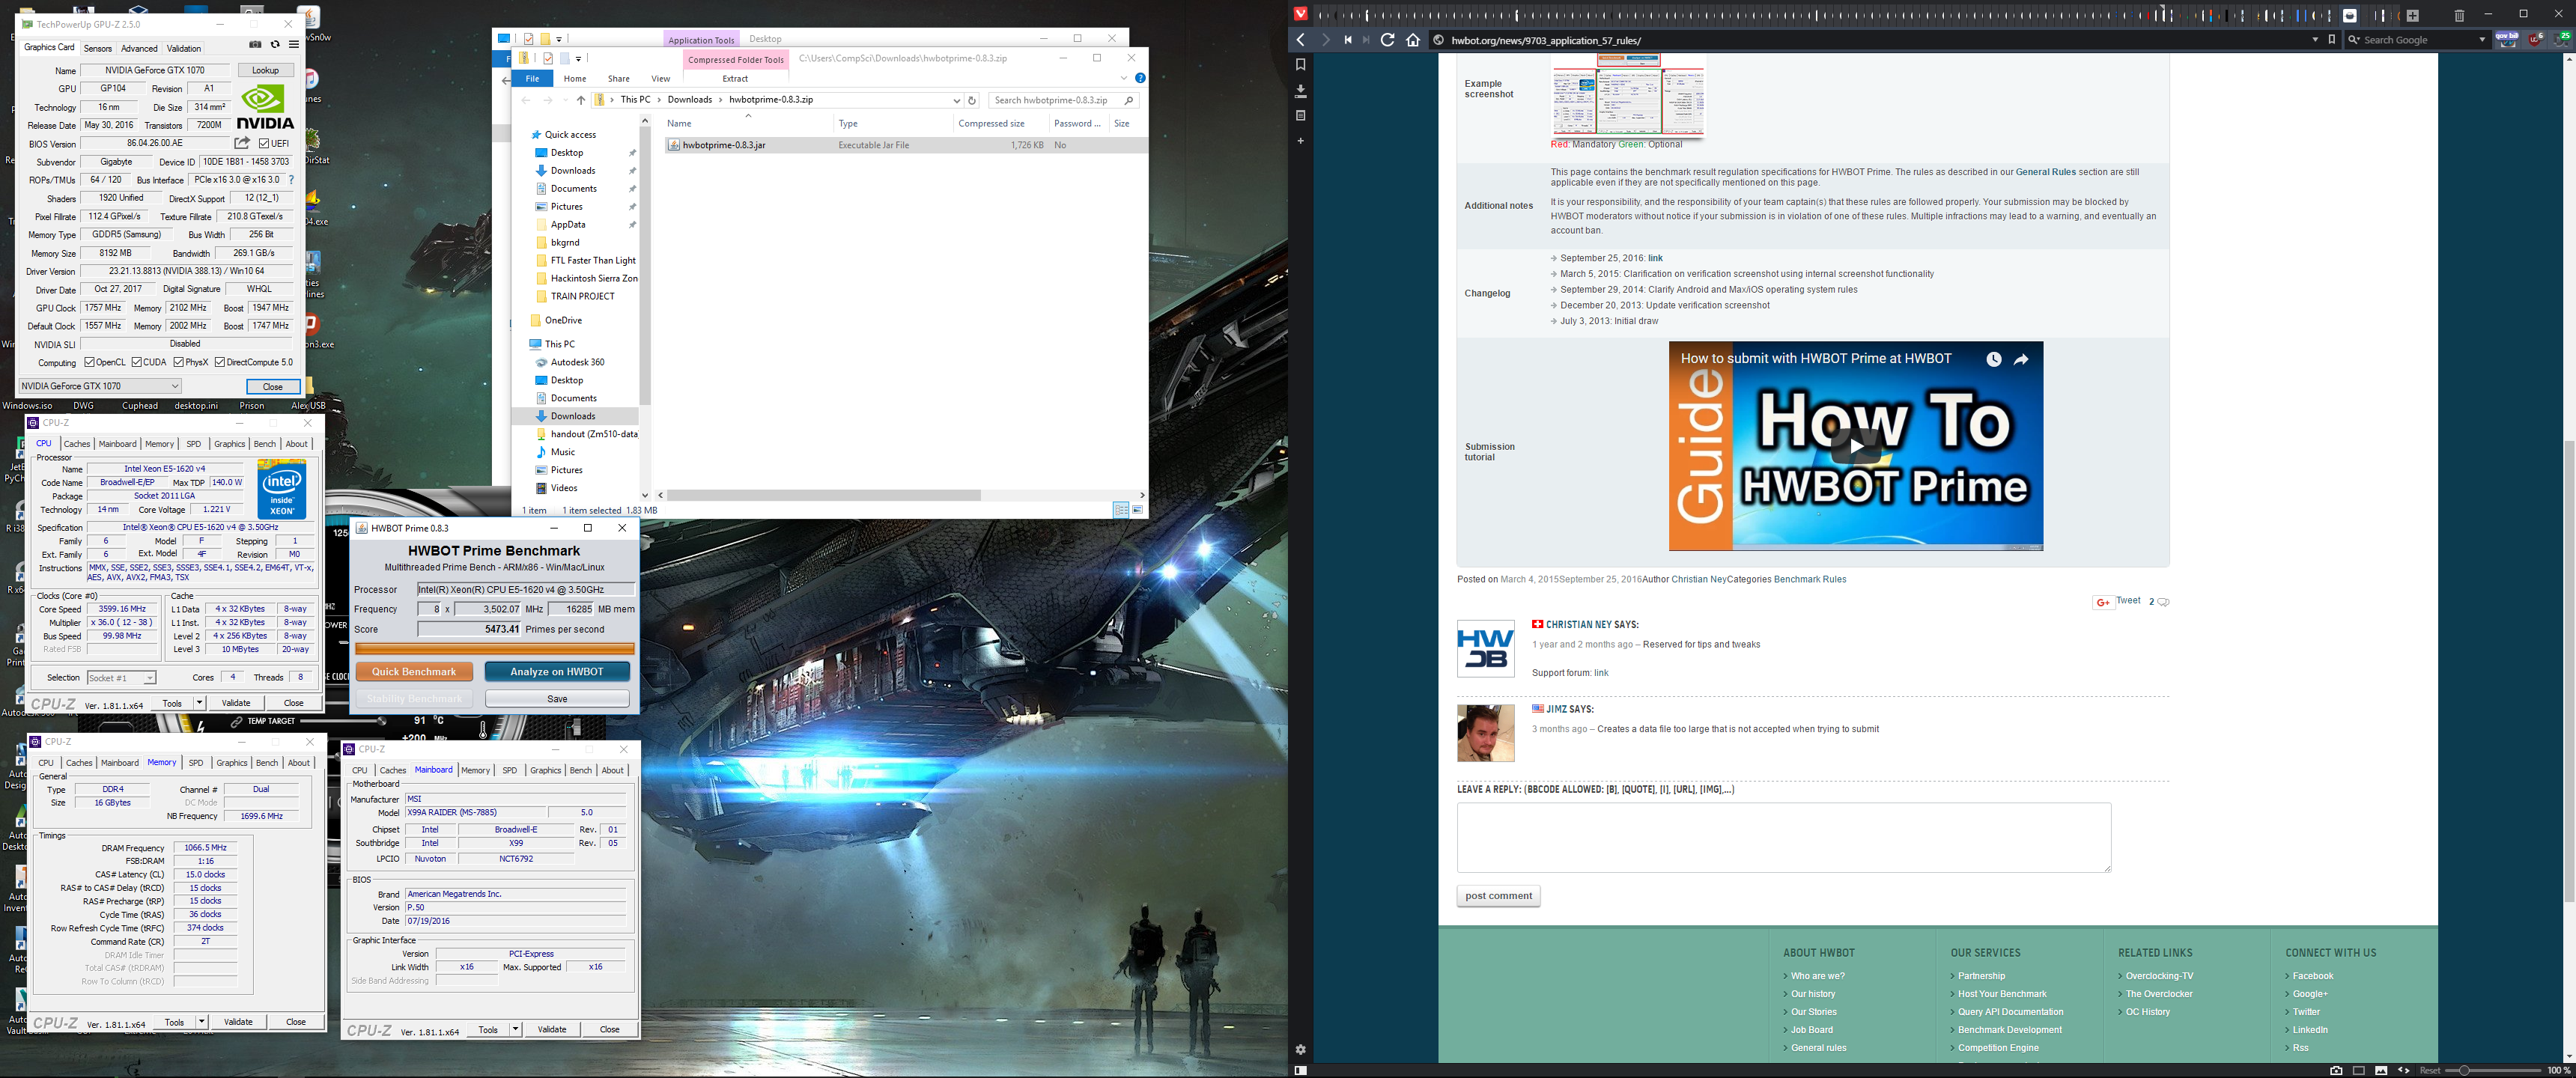Expand Explorer address path dropdown
2576x1078 pixels.
coord(956,100)
